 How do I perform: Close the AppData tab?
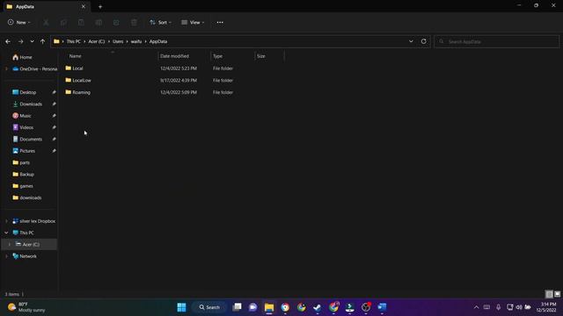84,6
